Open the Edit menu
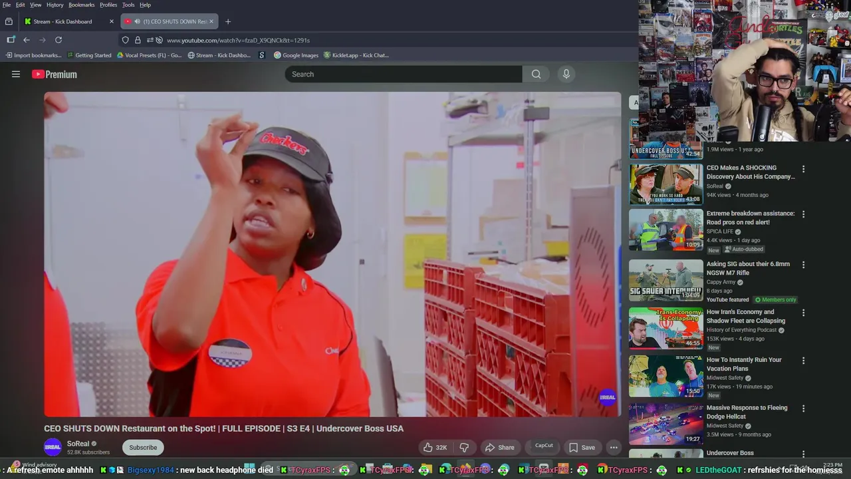The image size is (851, 479). tap(21, 5)
